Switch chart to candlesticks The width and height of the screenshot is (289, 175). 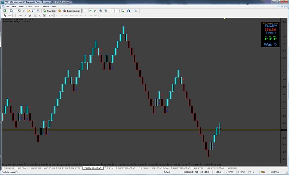pos(91,11)
